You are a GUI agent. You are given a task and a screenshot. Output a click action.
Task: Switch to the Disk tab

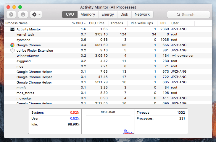click(124, 14)
